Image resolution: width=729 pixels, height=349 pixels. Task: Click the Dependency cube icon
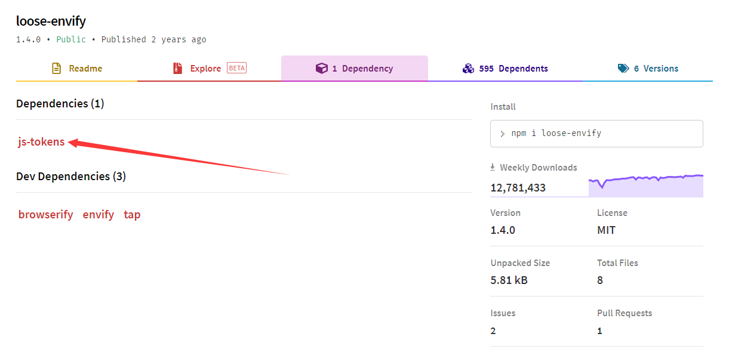point(321,69)
